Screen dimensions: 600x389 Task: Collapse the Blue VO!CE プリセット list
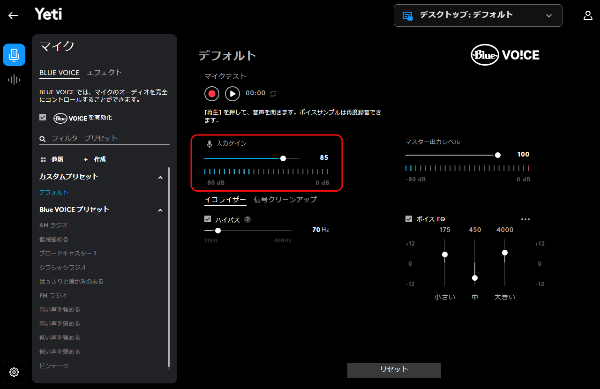click(160, 210)
